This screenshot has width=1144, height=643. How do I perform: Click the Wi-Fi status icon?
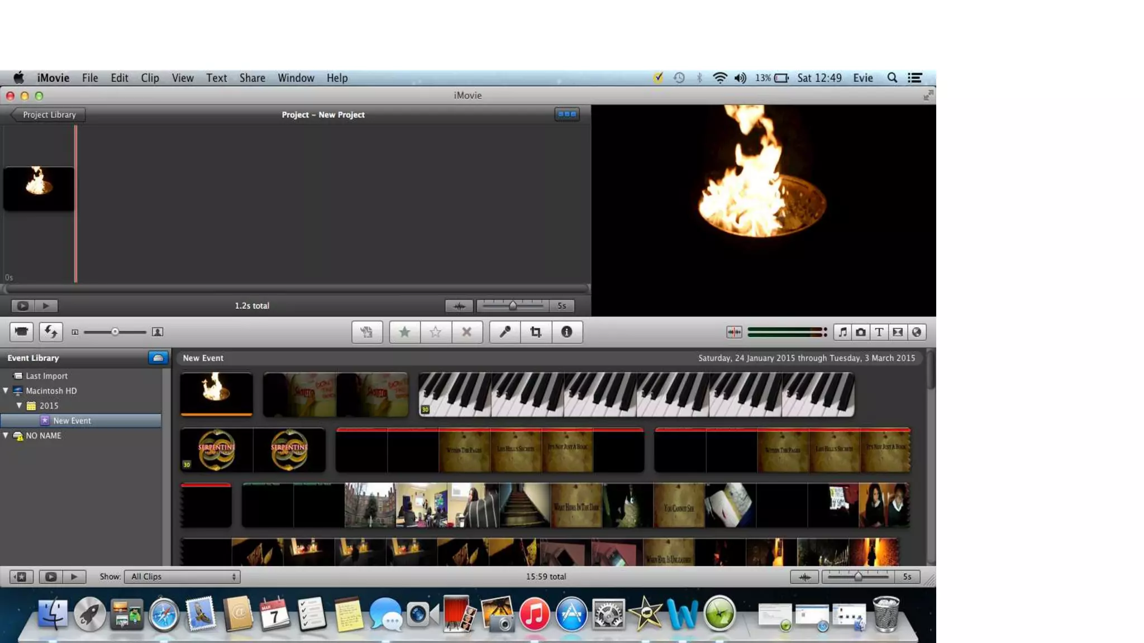[720, 78]
